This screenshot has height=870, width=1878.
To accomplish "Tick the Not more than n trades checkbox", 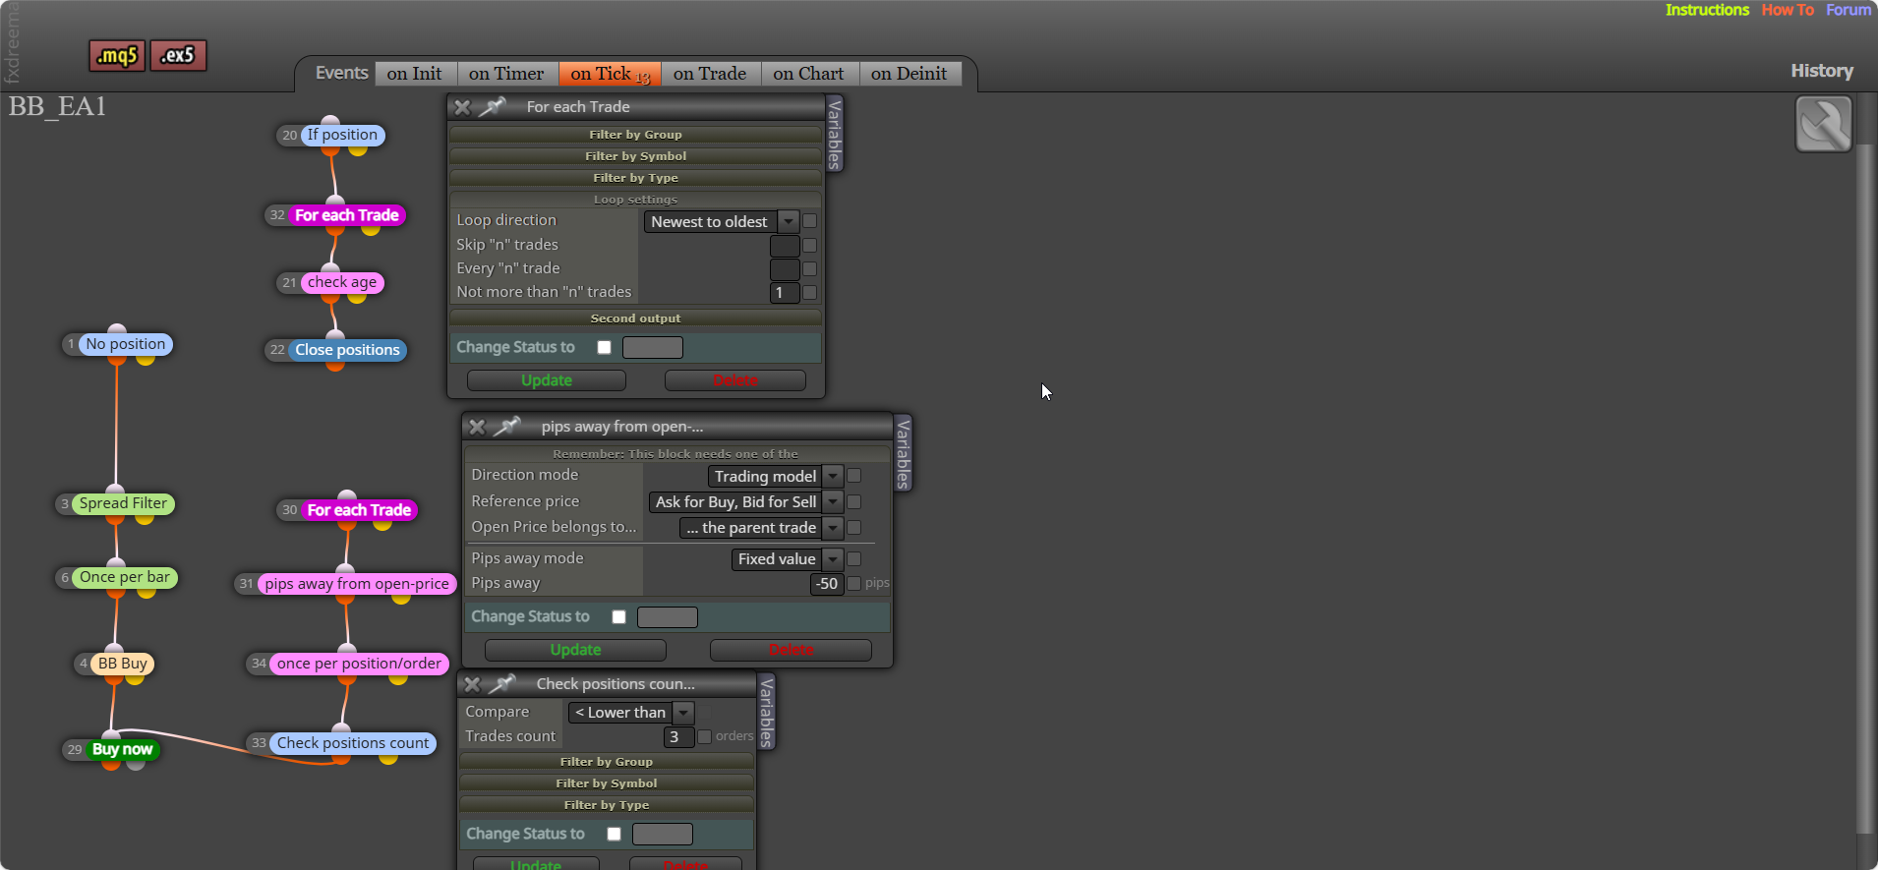I will [810, 292].
